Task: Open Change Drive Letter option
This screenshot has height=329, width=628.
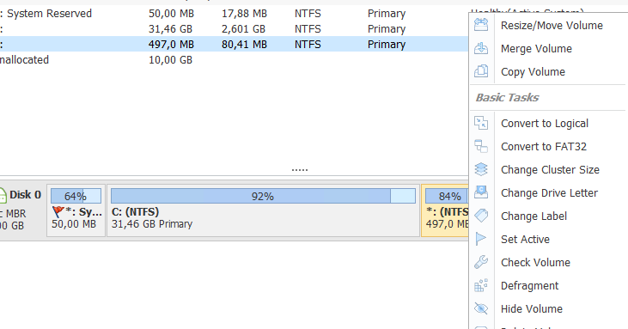Action: point(549,193)
